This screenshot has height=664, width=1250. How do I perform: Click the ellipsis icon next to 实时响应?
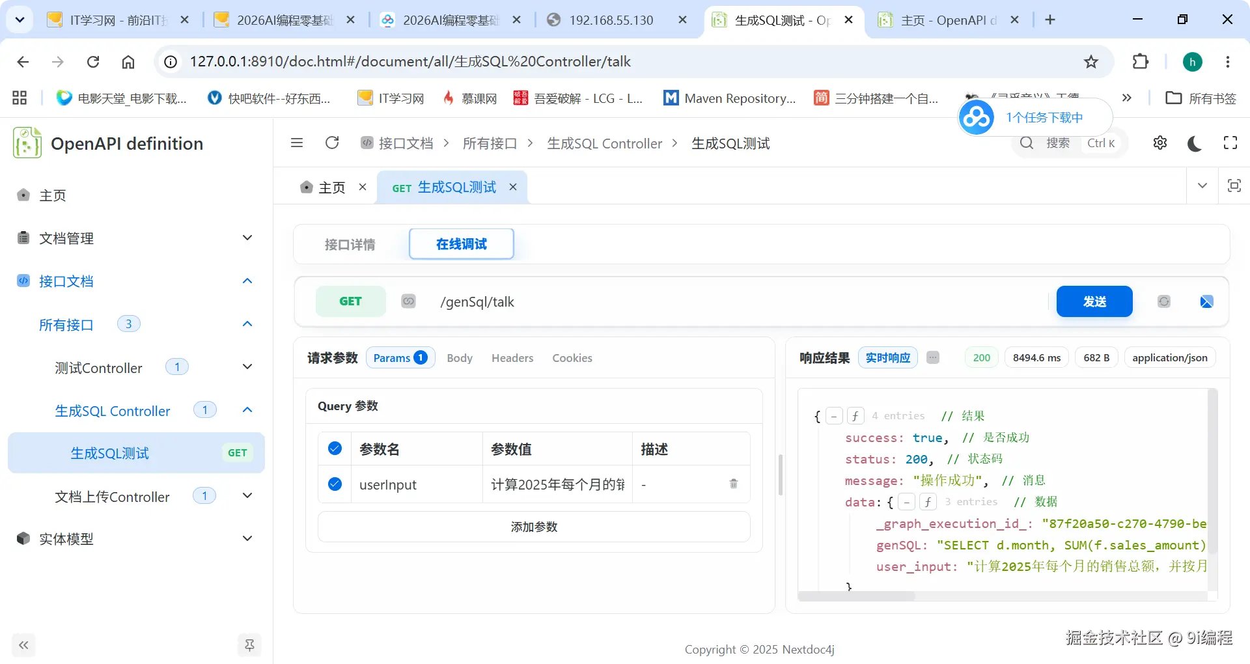[x=933, y=357]
